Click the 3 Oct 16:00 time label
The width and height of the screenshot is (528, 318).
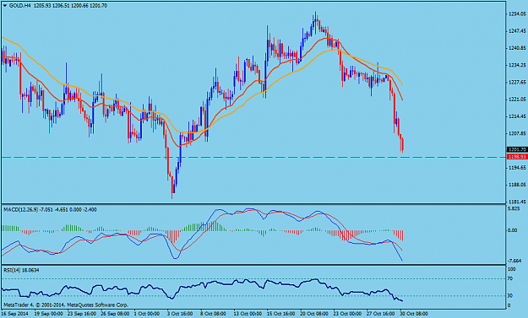pos(180,314)
